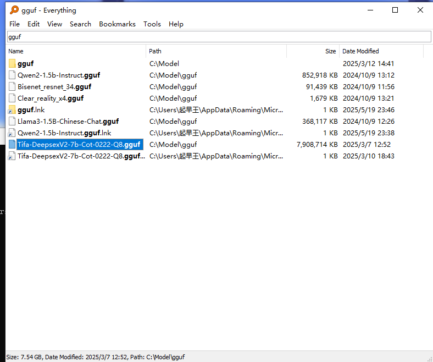
Task: Maximize the Everything window
Action: (395, 10)
